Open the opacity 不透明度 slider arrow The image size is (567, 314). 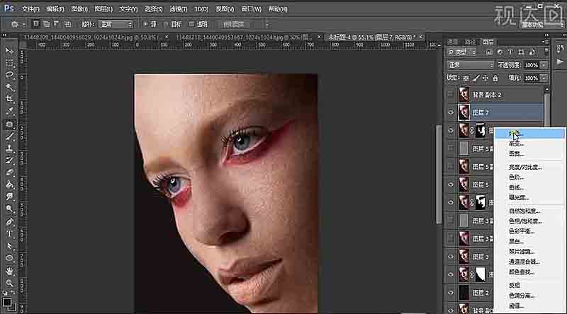544,65
